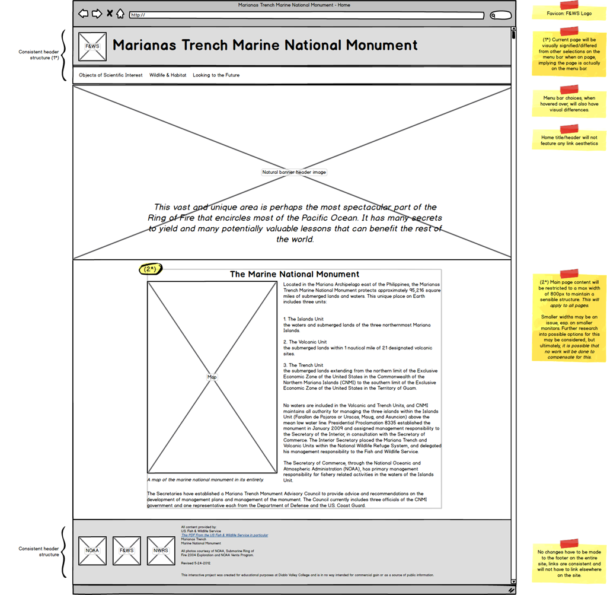Viewport: 607px width, 595px height.
Task: Click the browser home icon
Action: (x=120, y=14)
